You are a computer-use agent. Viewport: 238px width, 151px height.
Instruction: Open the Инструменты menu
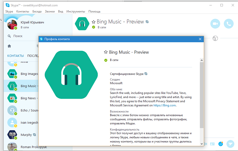(76, 12)
